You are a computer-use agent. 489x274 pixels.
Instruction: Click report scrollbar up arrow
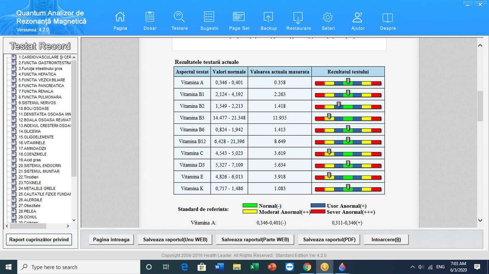click(480, 45)
